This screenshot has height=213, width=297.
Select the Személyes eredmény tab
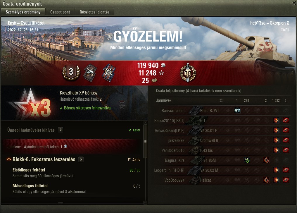pos(23,12)
